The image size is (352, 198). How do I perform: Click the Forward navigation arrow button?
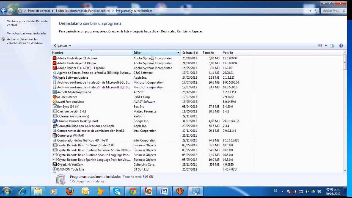point(11,11)
